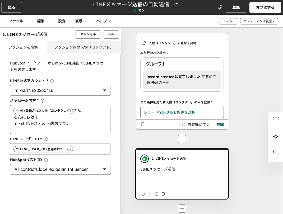The image size is (283, 214).
Task: Click 再登録がオン text
Action: (x=198, y=125)
